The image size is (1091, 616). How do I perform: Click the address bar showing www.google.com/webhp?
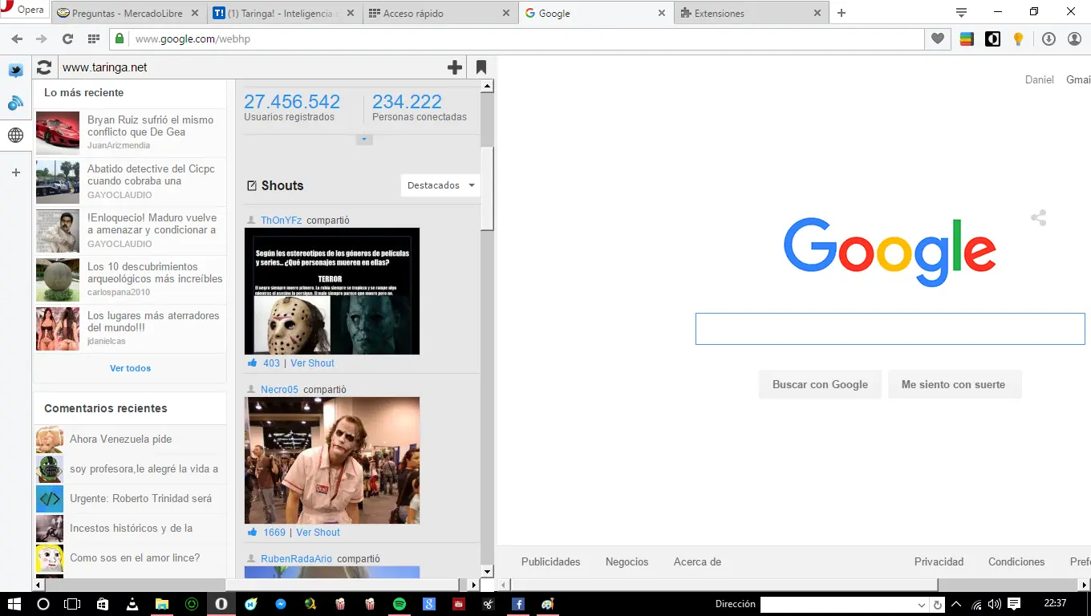[x=516, y=38]
